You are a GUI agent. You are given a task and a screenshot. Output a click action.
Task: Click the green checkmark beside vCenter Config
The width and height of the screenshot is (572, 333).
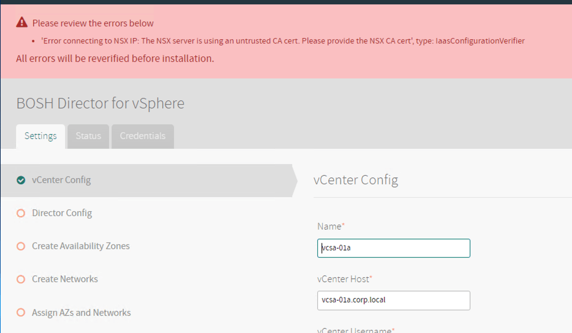[x=21, y=180]
